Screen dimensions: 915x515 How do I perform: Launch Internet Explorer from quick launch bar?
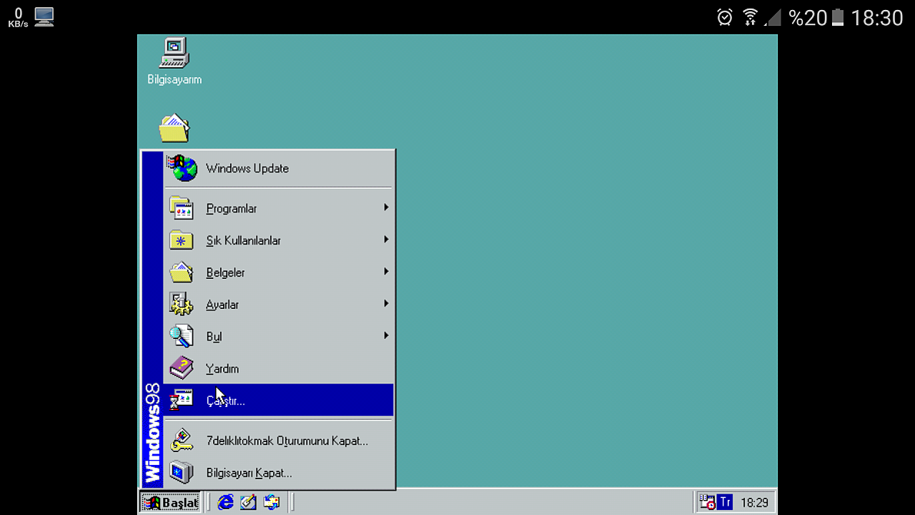(x=226, y=503)
